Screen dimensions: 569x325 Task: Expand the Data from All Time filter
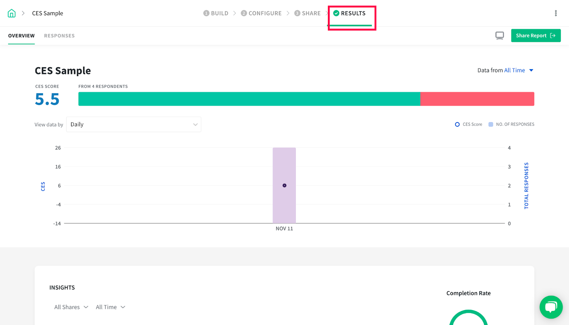click(x=505, y=70)
